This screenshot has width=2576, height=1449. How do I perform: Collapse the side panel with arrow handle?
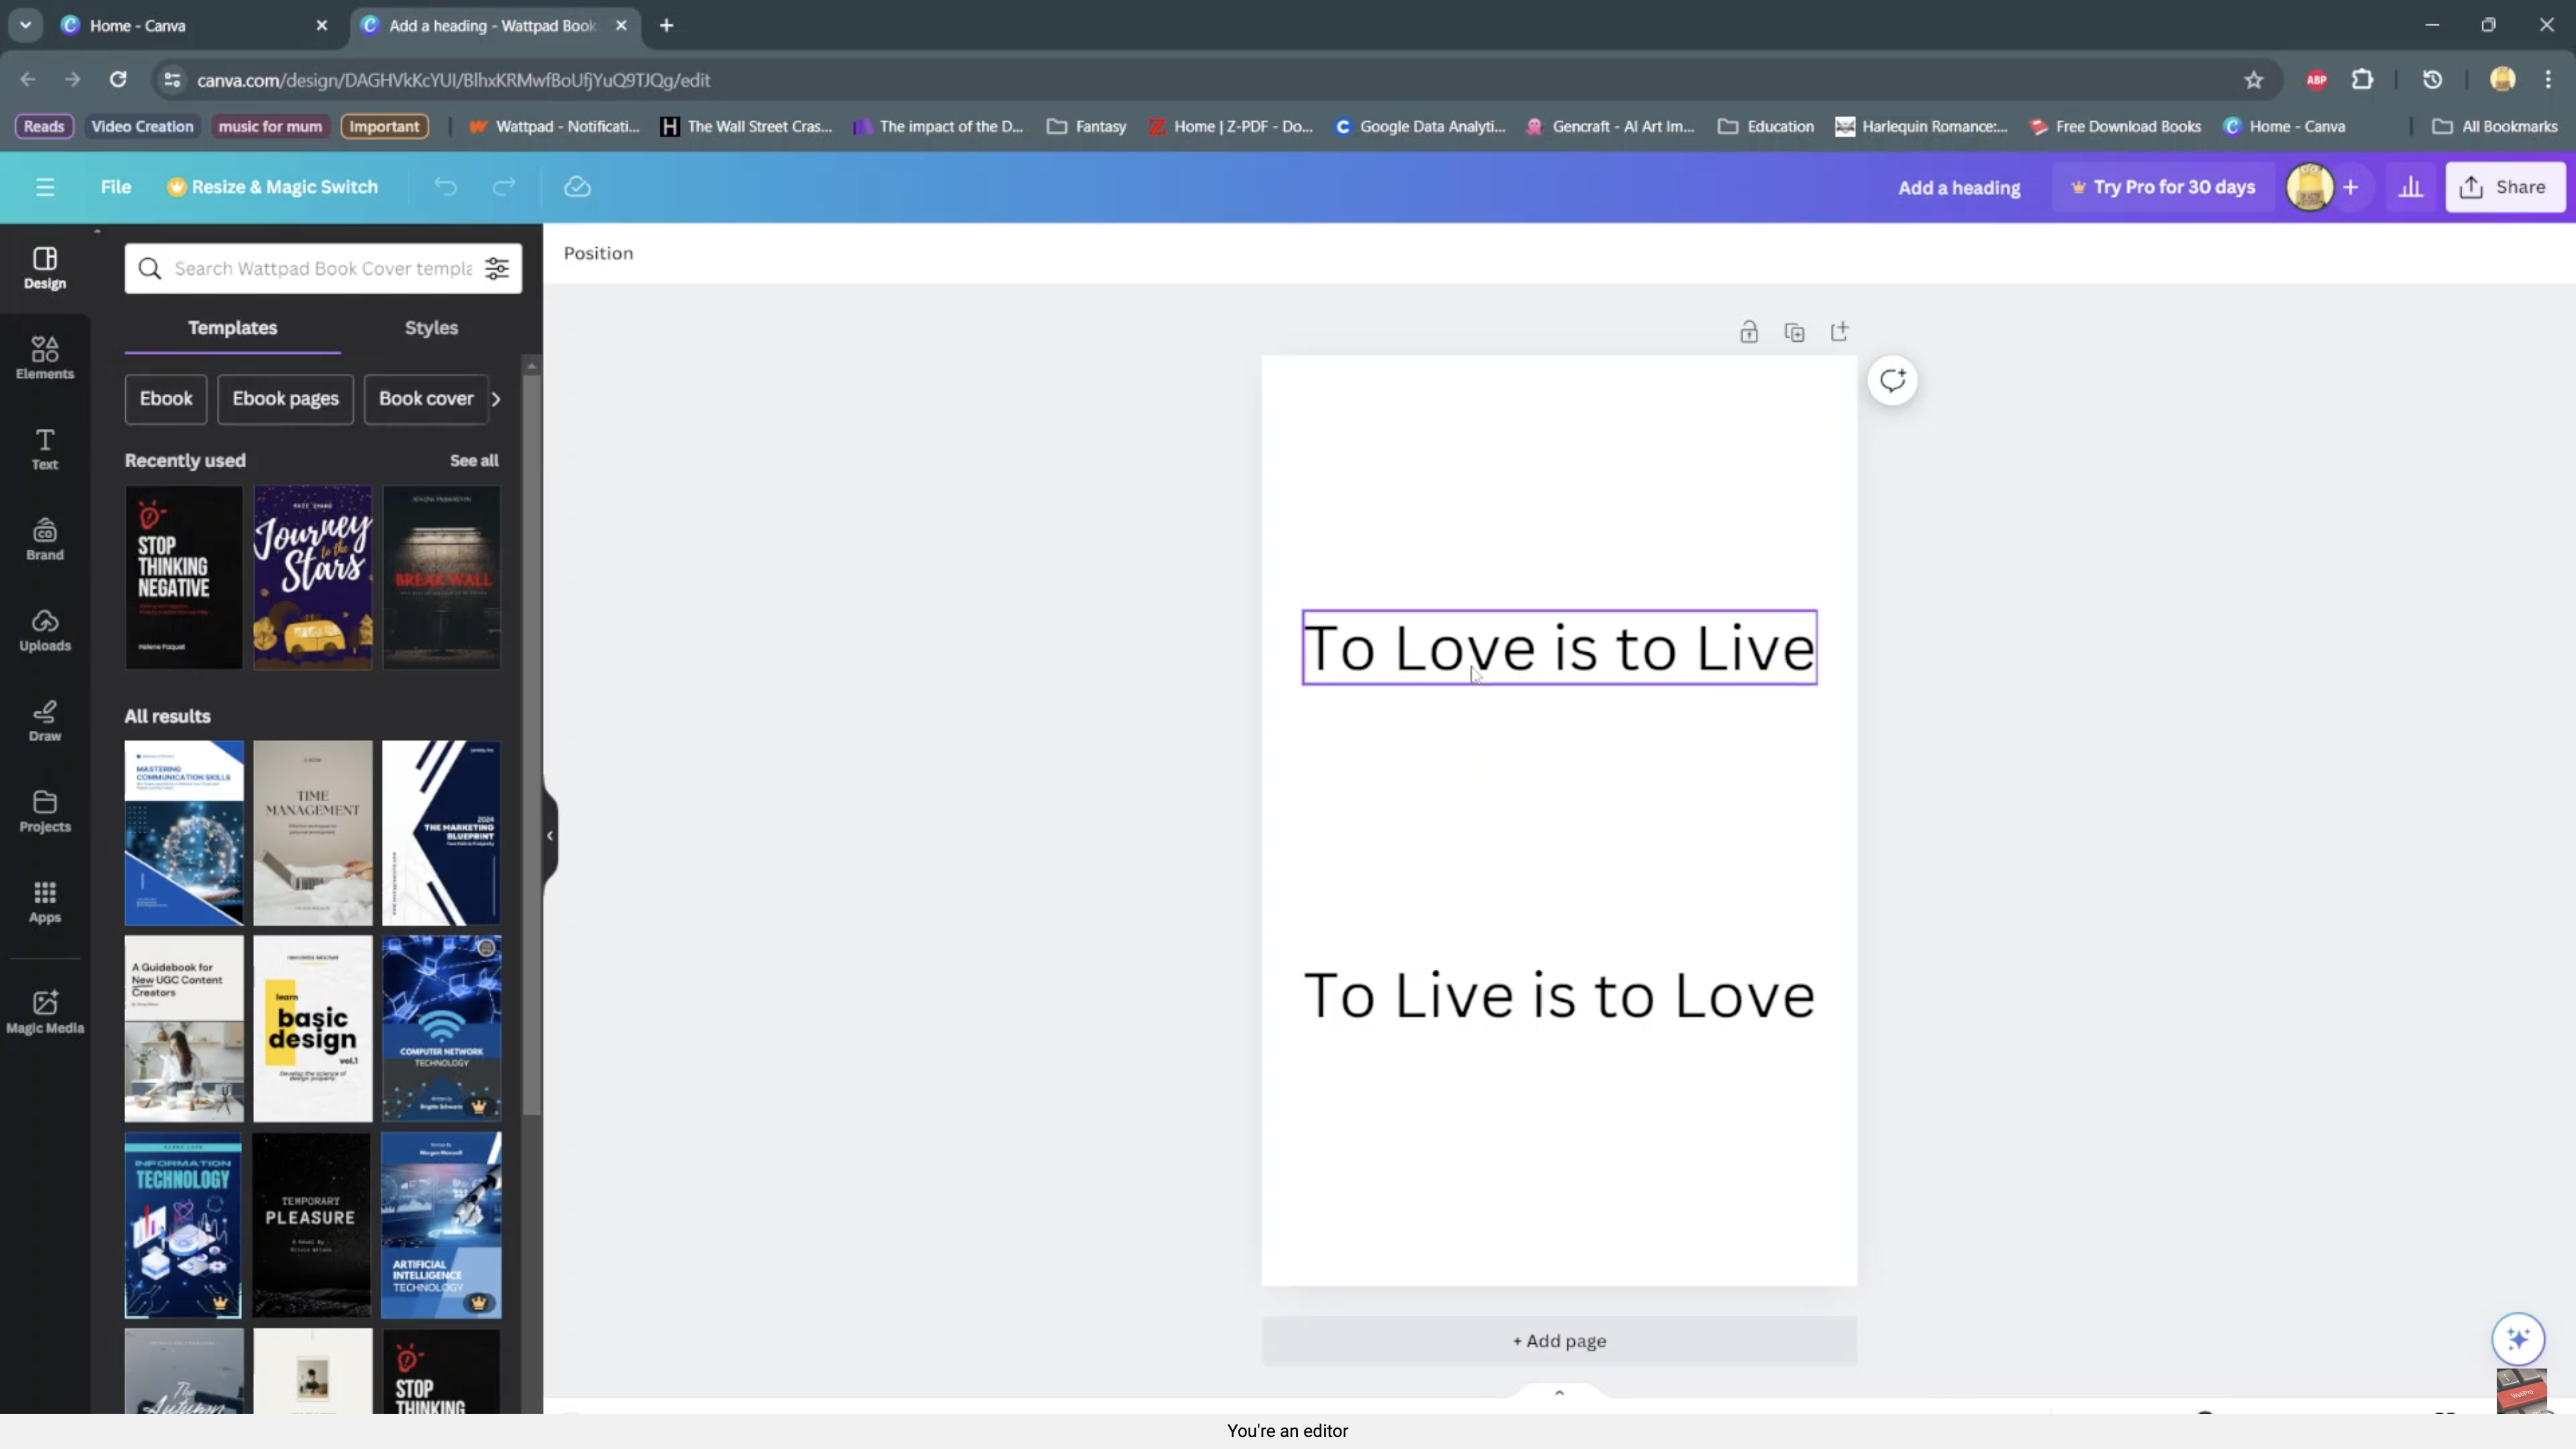[x=549, y=835]
